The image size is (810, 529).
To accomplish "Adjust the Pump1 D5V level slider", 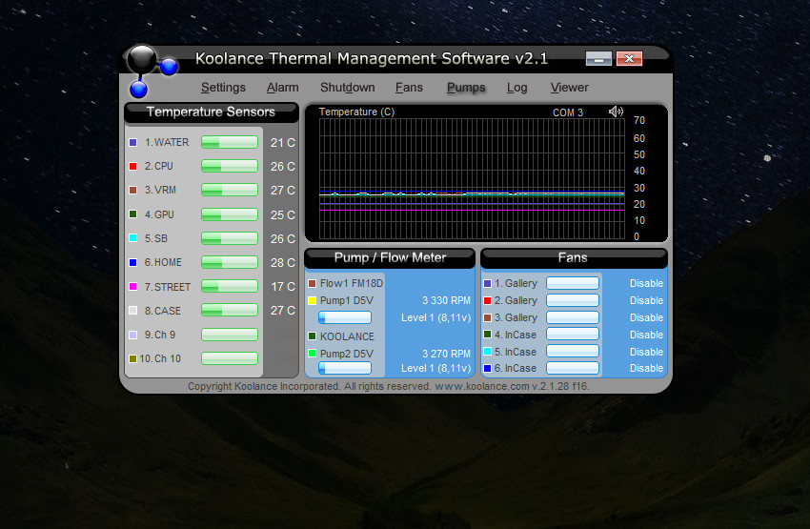I will [x=345, y=317].
